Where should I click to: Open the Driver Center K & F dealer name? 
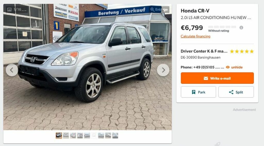click(x=204, y=51)
